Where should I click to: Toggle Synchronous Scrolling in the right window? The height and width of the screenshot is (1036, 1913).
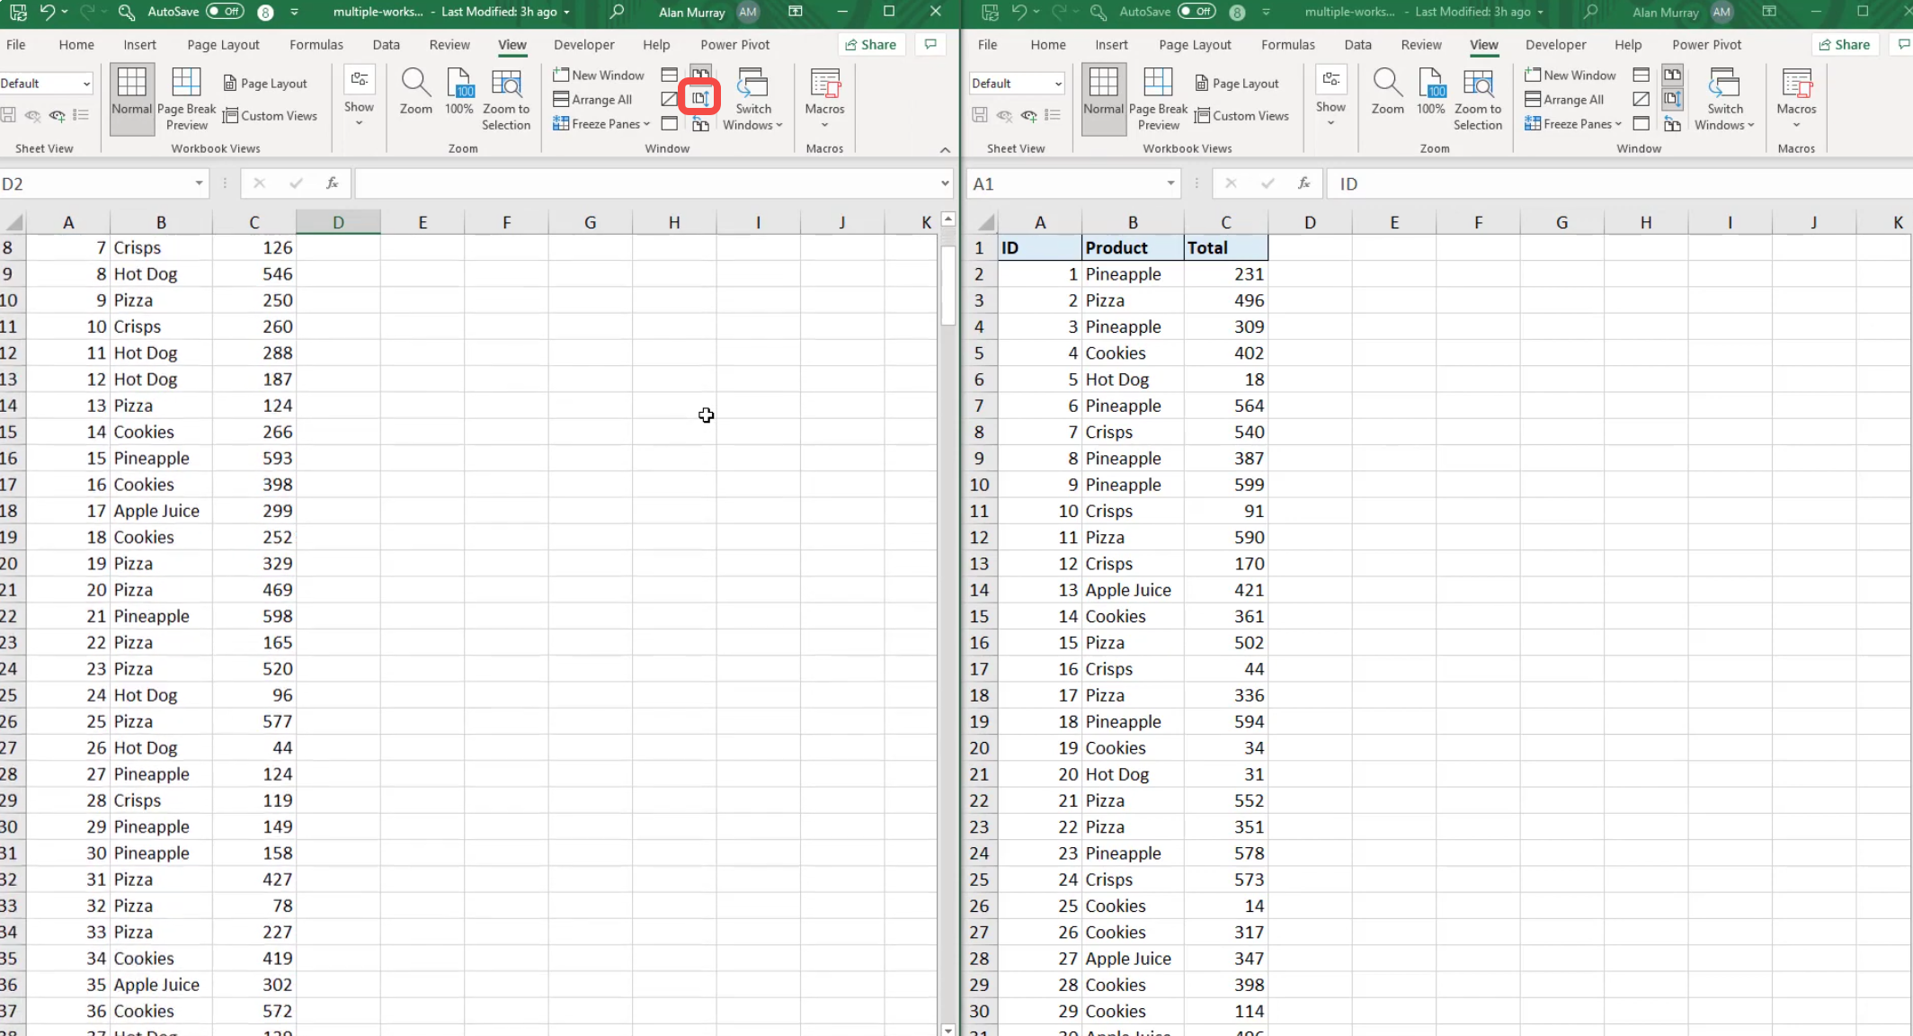click(1673, 99)
